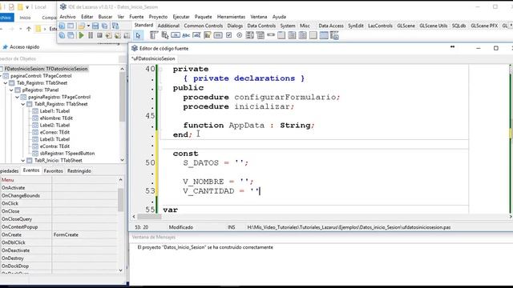Screen dimensions: 513x288
Task: Pick the TListBox component icon
Action: tap(249, 35)
